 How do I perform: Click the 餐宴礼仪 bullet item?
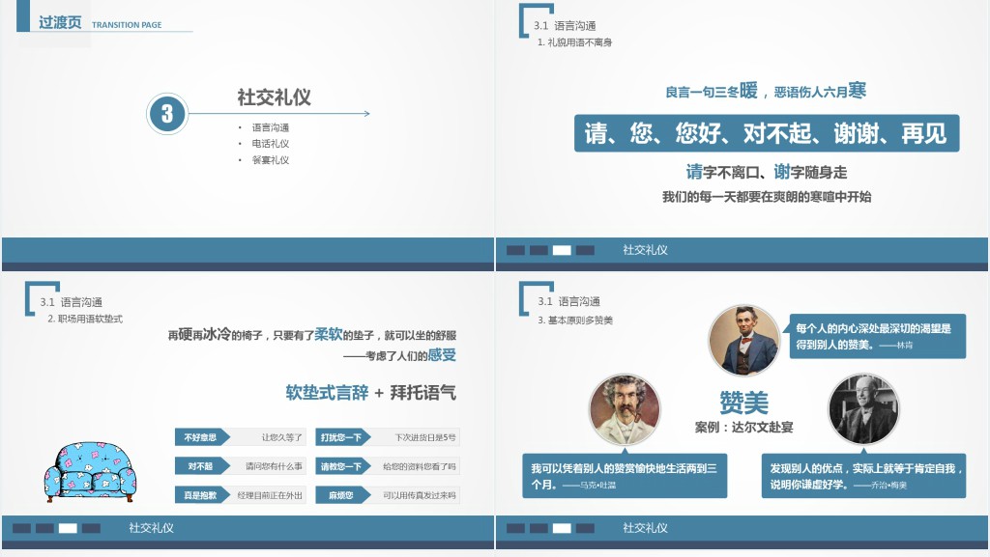click(271, 160)
